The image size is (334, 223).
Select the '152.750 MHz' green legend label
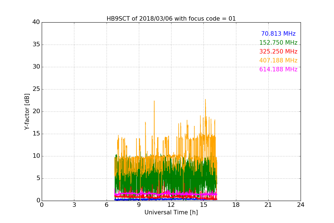[x=278, y=43]
